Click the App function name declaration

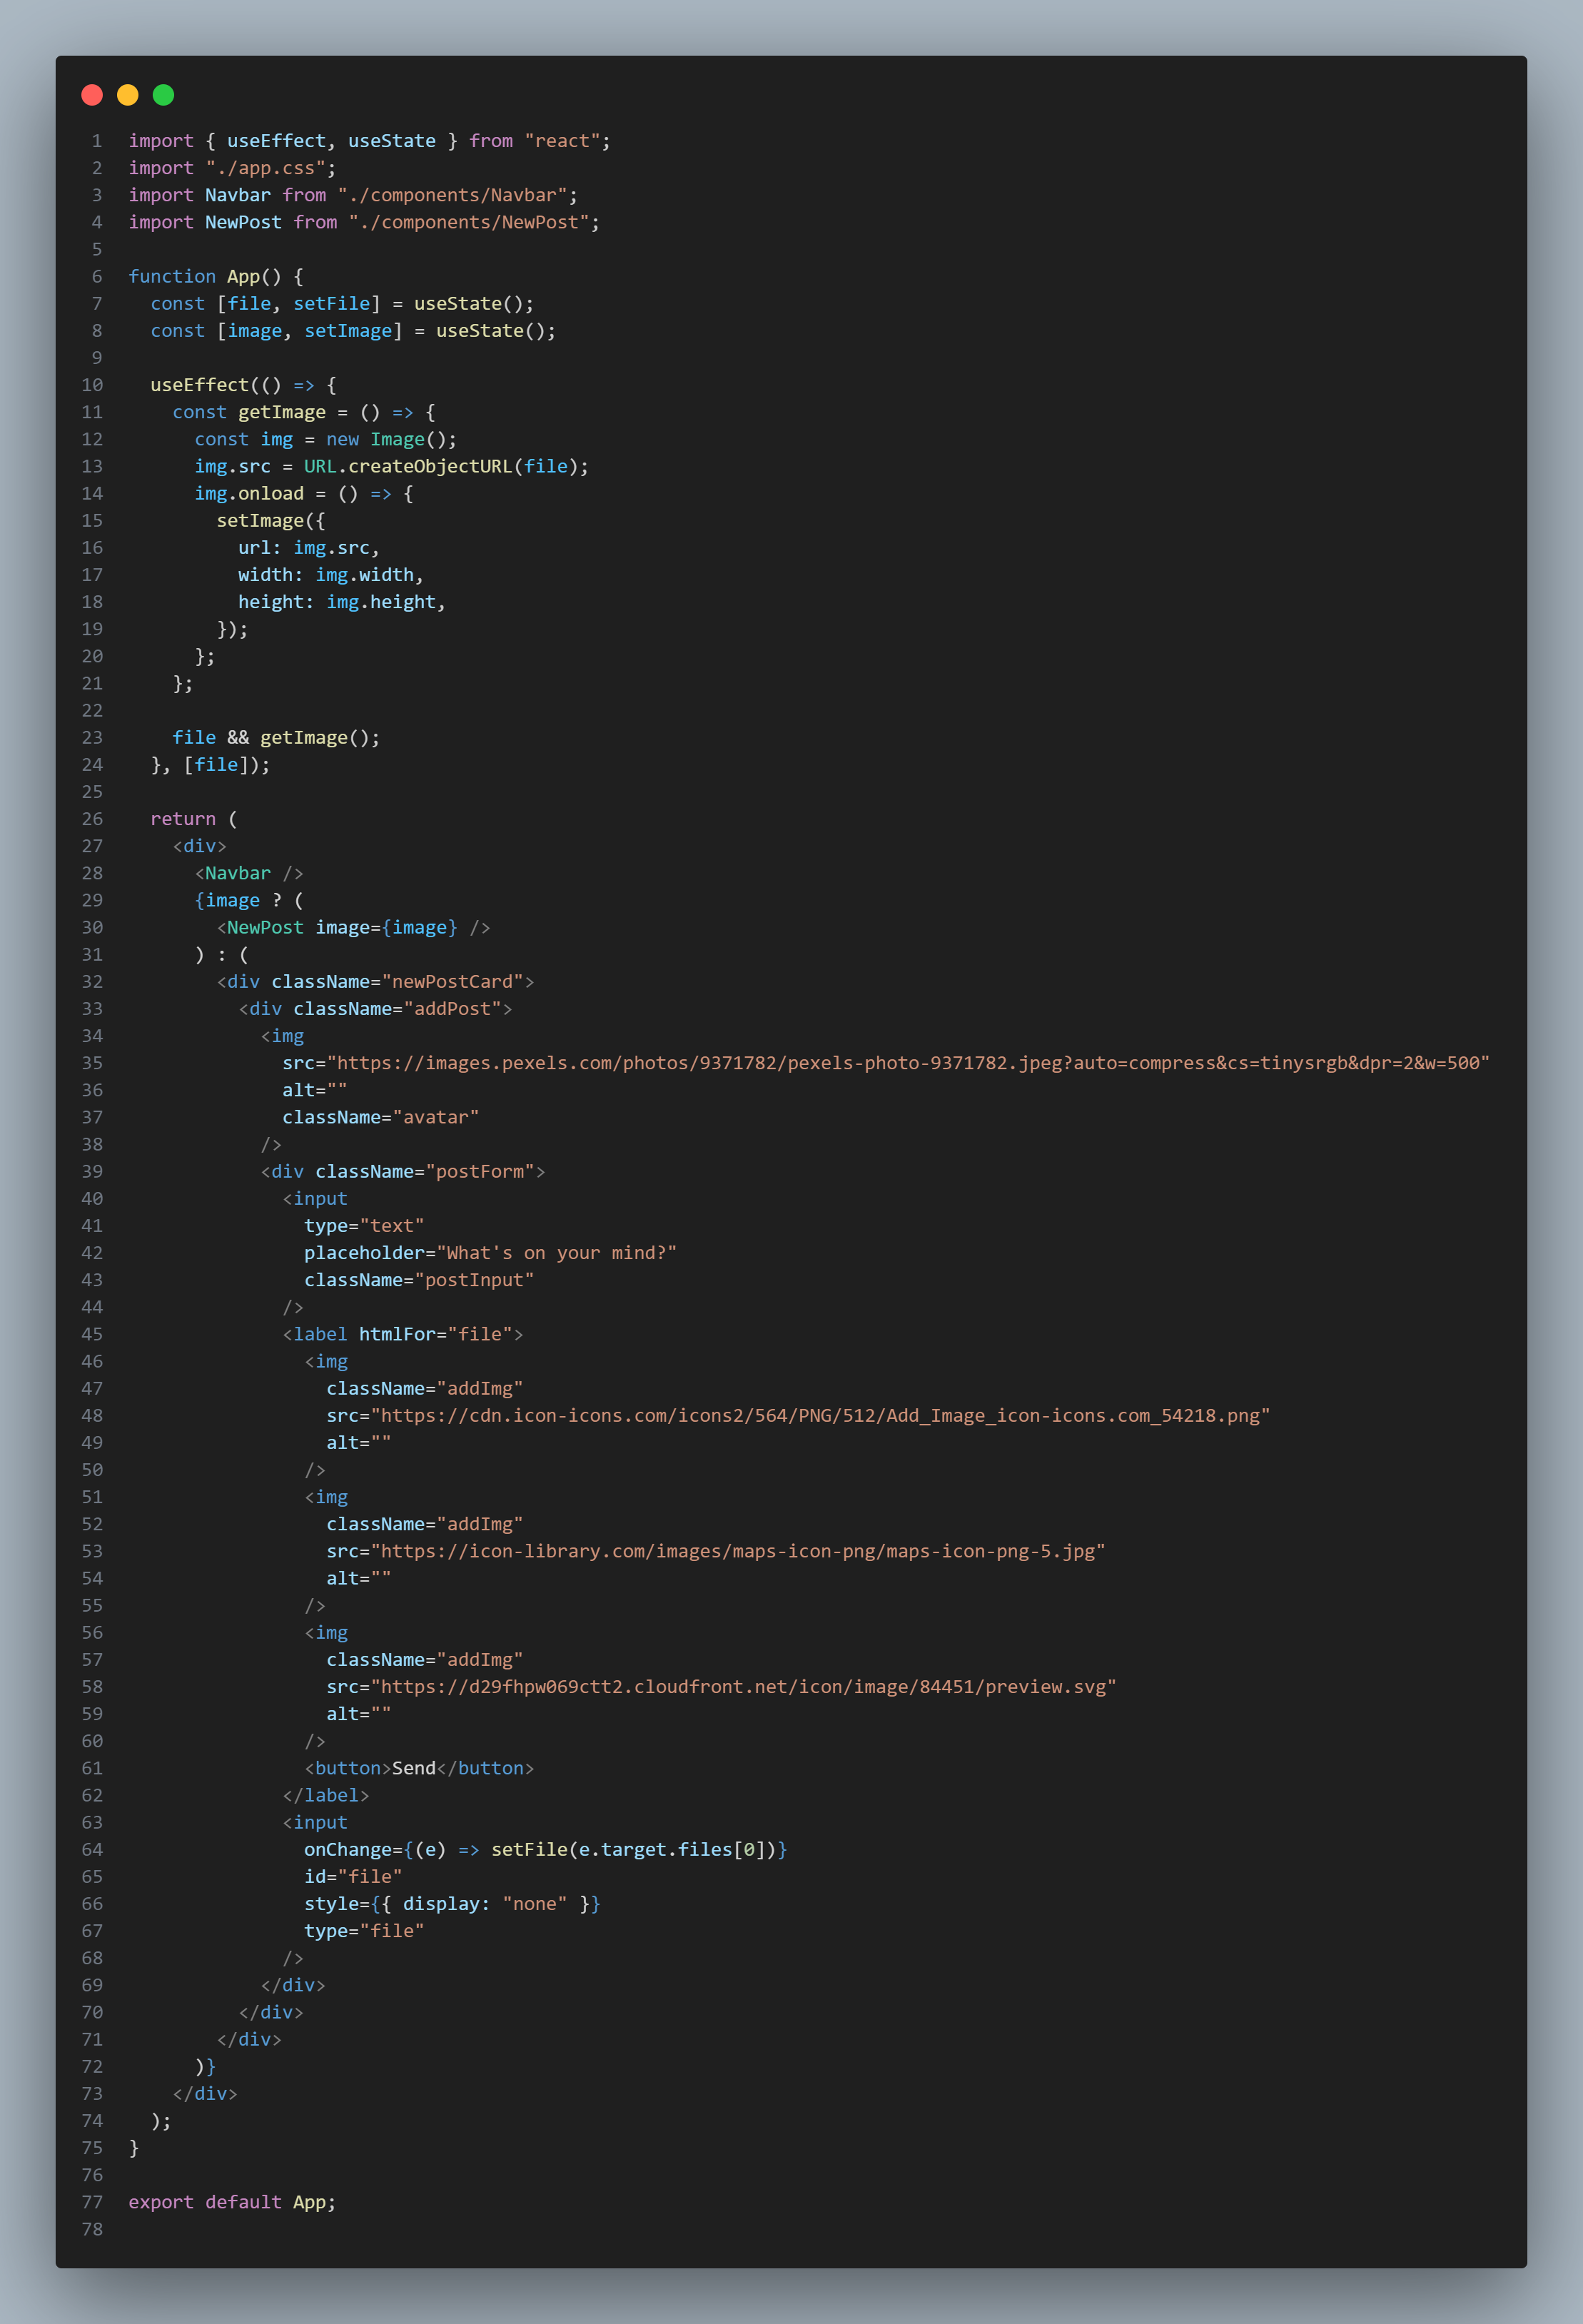click(243, 276)
